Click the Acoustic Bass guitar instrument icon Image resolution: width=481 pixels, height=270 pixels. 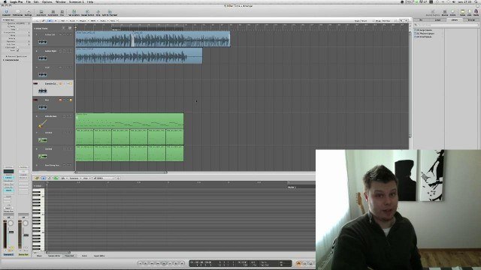(42, 124)
